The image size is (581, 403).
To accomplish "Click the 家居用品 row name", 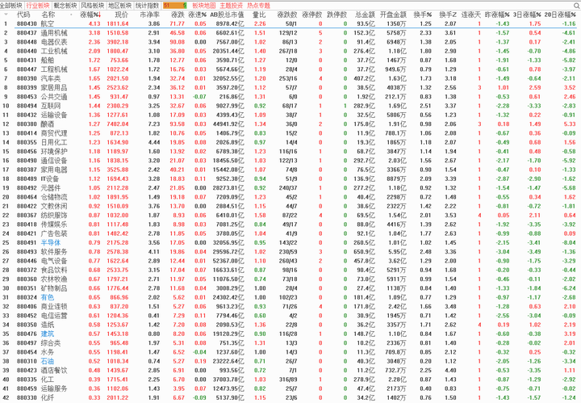I will [54, 87].
